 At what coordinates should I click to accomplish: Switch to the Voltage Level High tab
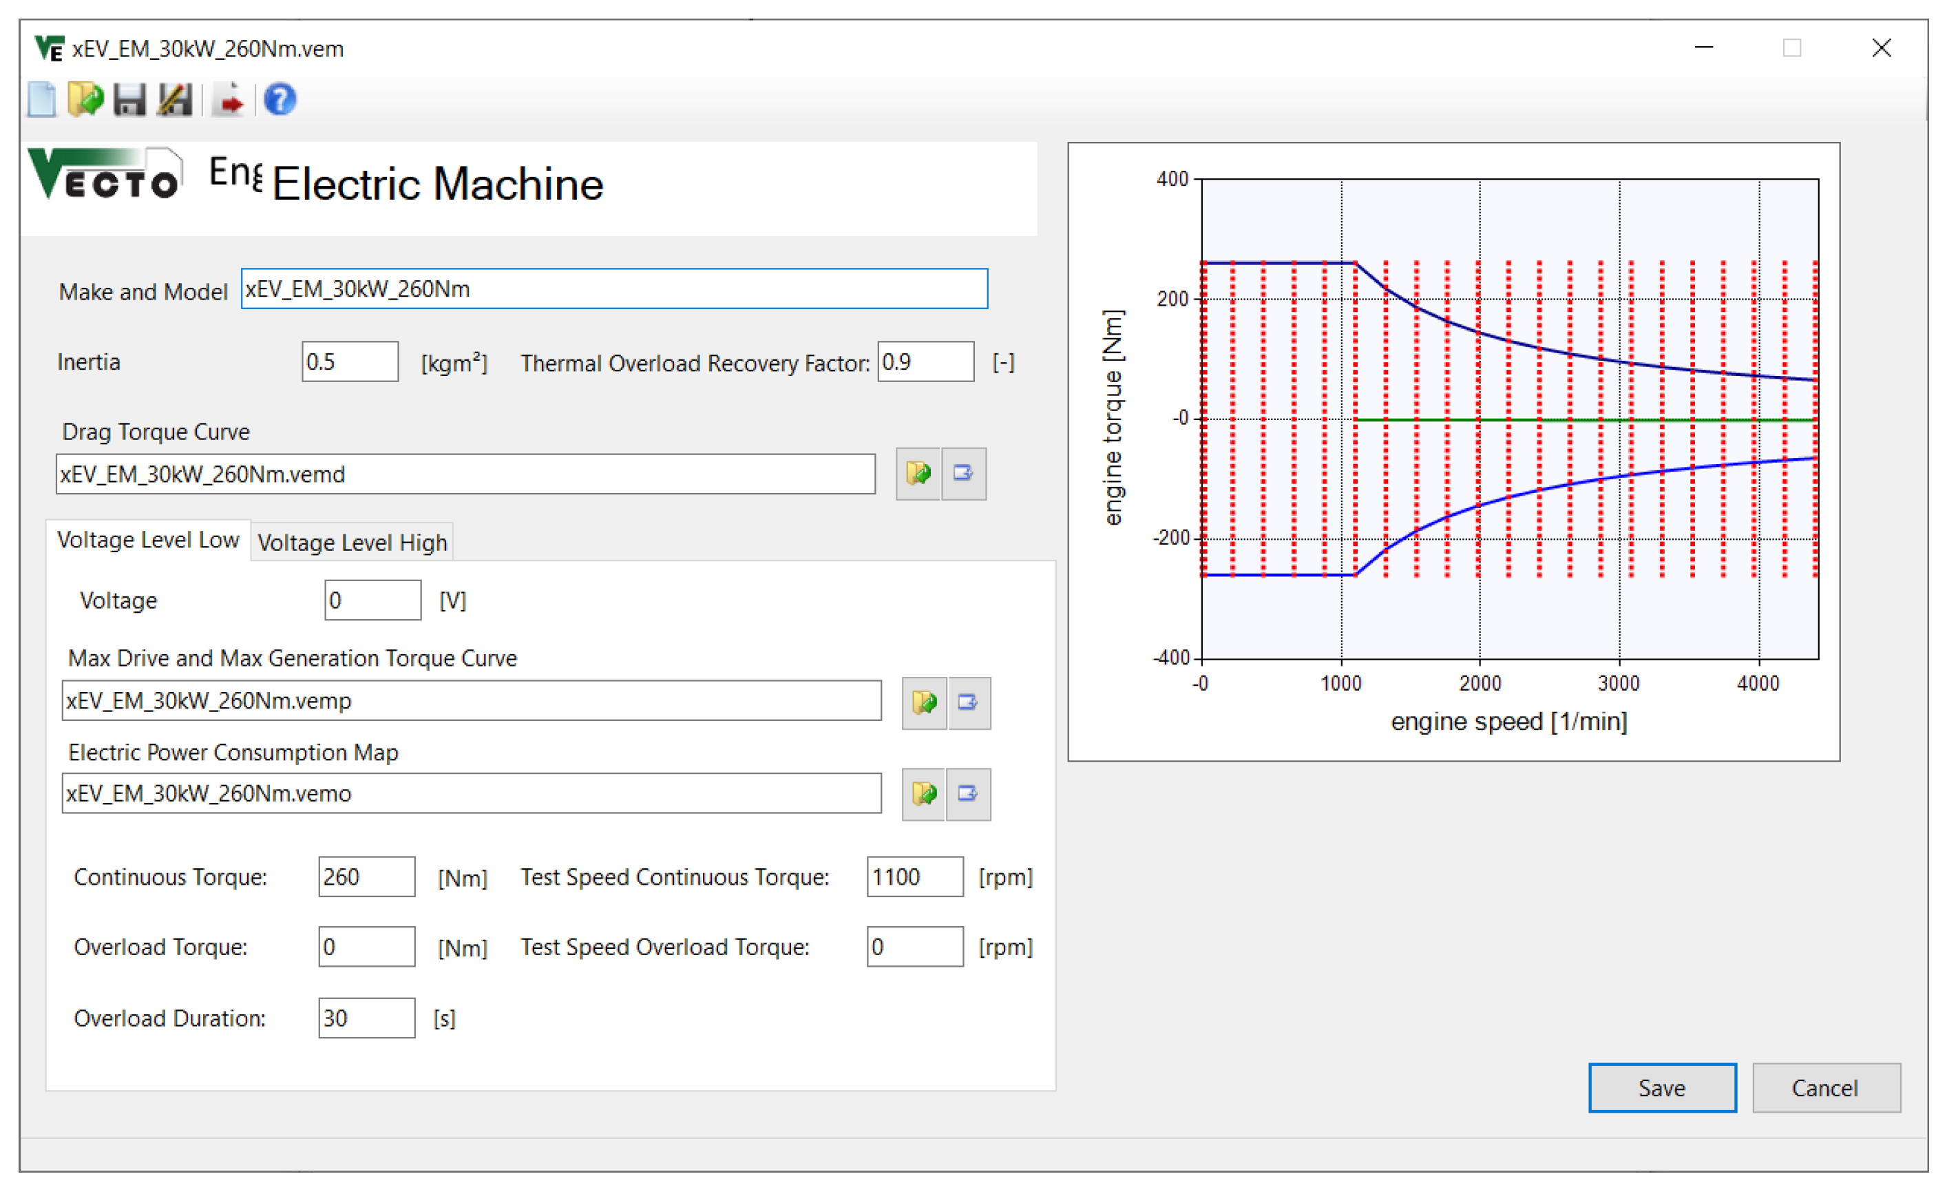(x=352, y=543)
